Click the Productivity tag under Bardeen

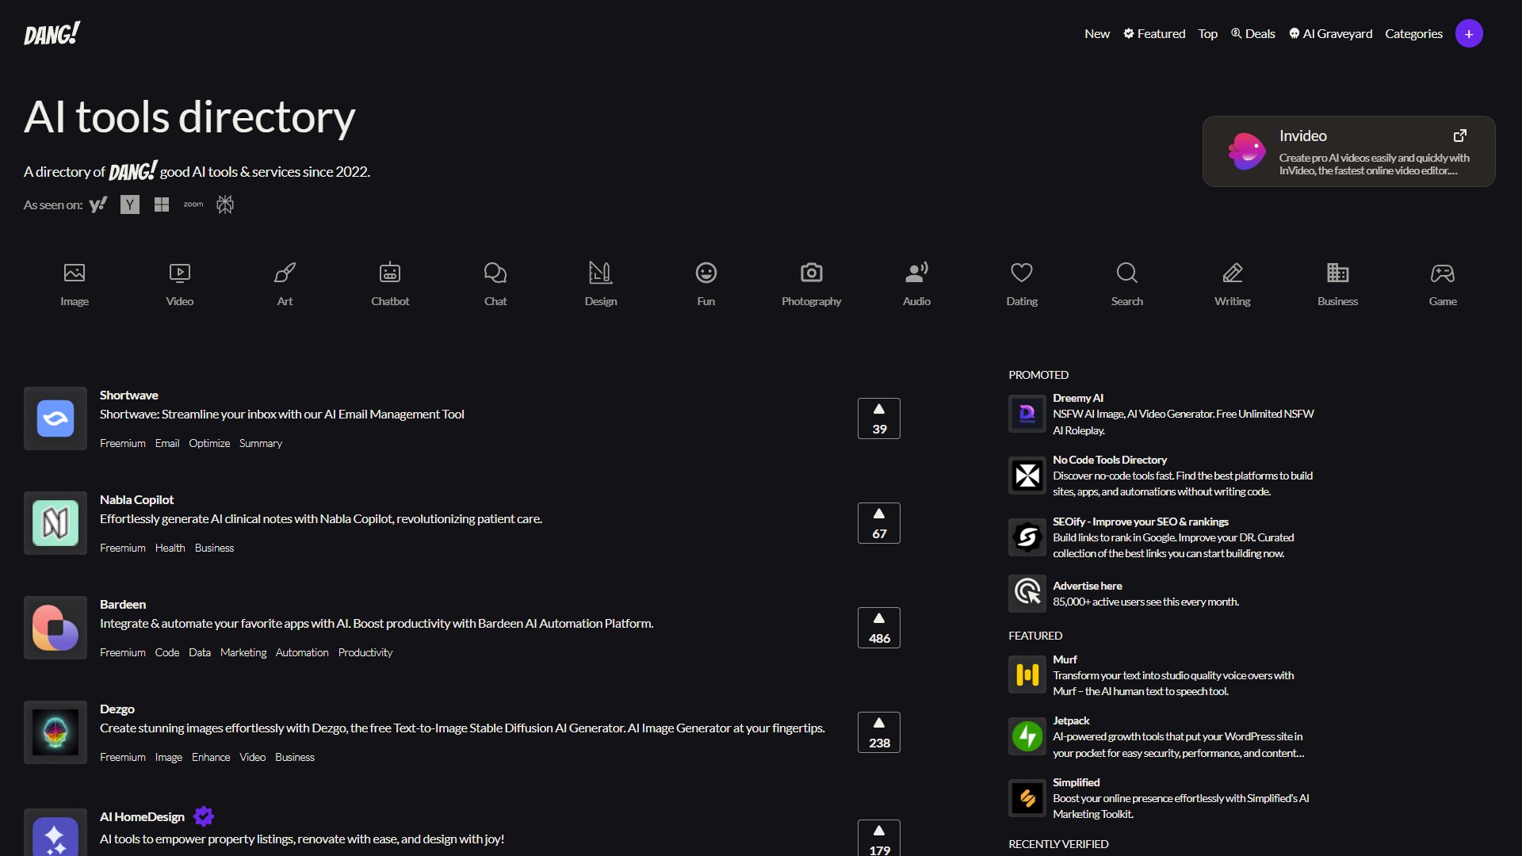pyautogui.click(x=365, y=652)
